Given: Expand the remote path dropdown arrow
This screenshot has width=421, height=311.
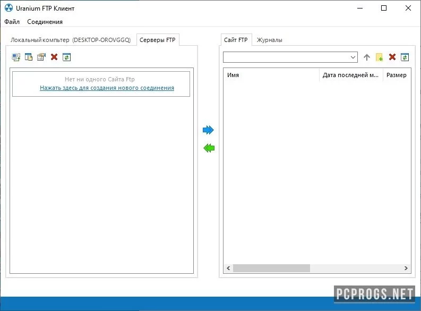Looking at the screenshot, I should (353, 57).
